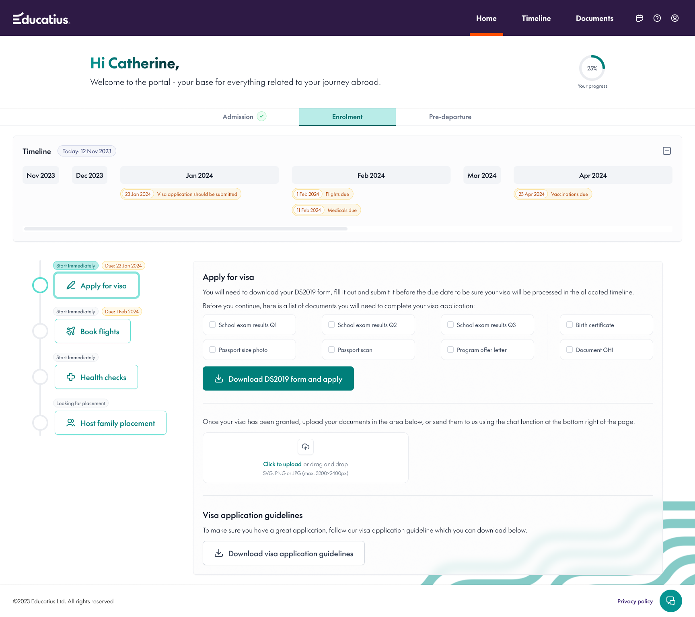Open the help question mark icon
Screen dimensions: 695x617
[x=657, y=18]
